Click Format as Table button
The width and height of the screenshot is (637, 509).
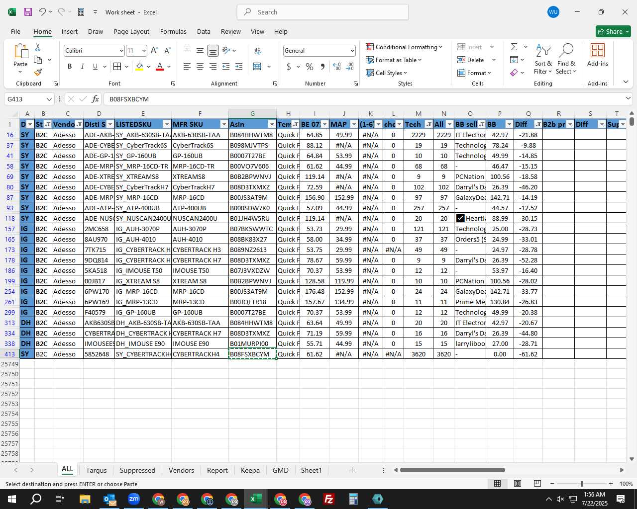tap(394, 60)
